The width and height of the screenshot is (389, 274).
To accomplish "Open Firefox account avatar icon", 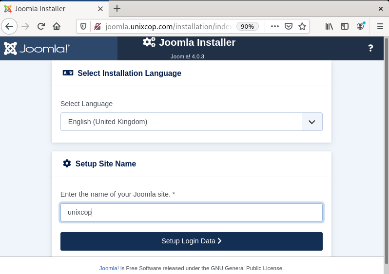I will click(360, 26).
